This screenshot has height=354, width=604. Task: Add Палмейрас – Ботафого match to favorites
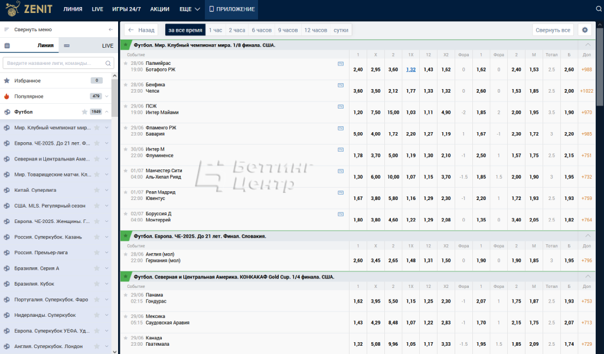126,63
